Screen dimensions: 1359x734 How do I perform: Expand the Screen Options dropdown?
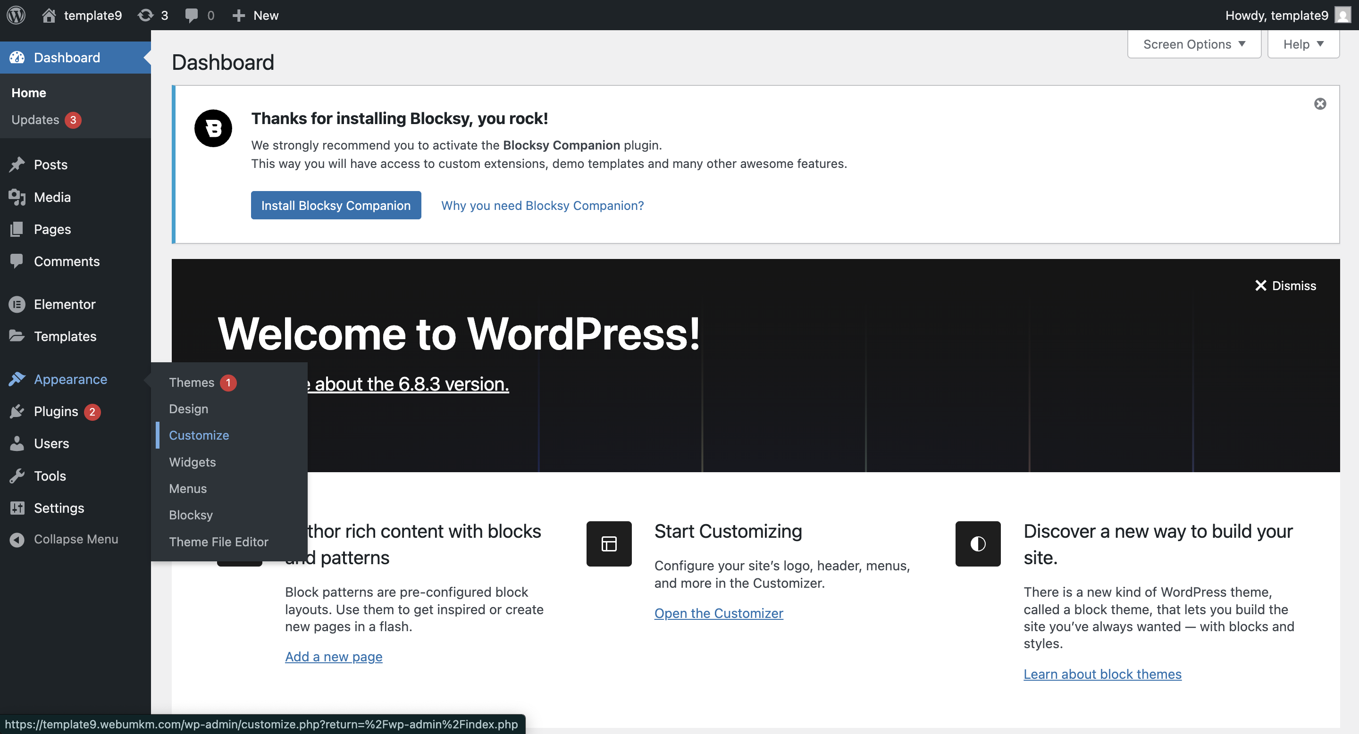tap(1194, 44)
